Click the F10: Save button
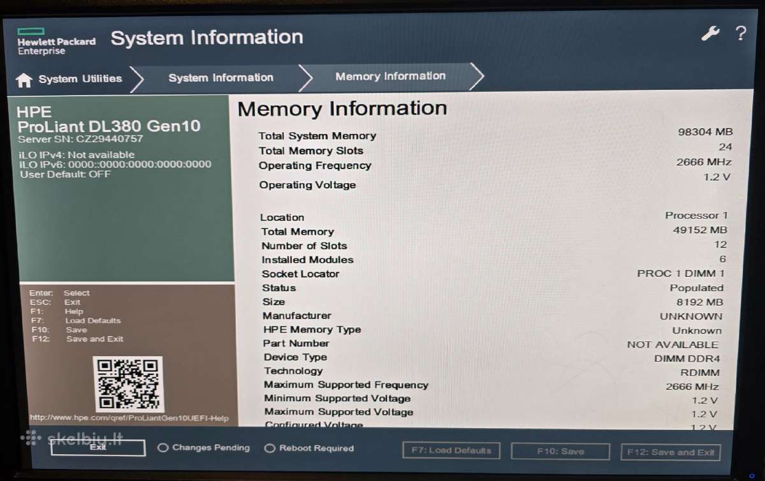Screen dimensions: 765x481 point(560,452)
